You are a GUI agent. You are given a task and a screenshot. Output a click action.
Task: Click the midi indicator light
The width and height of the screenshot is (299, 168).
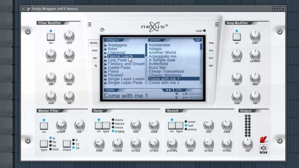[205, 30]
